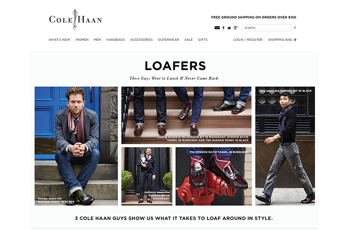The height and width of the screenshot is (230, 345).
Task: Open the Shopping Bag link
Action: click(282, 40)
